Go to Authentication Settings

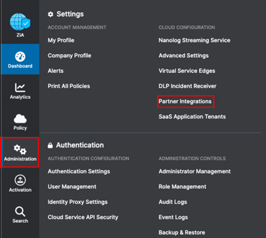click(x=79, y=172)
